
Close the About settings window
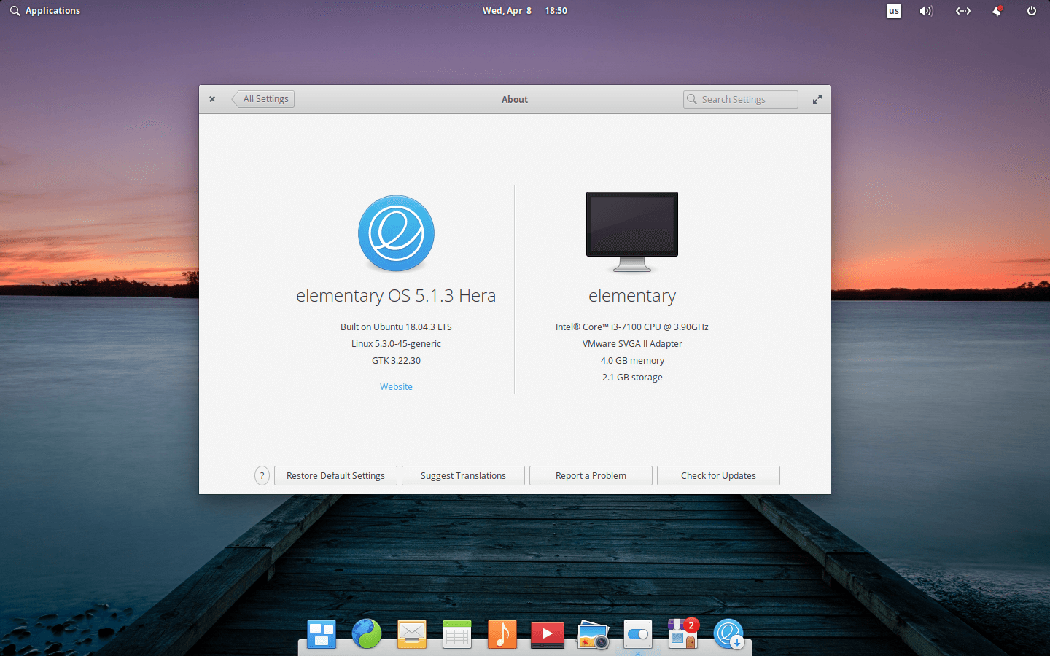[x=212, y=99]
